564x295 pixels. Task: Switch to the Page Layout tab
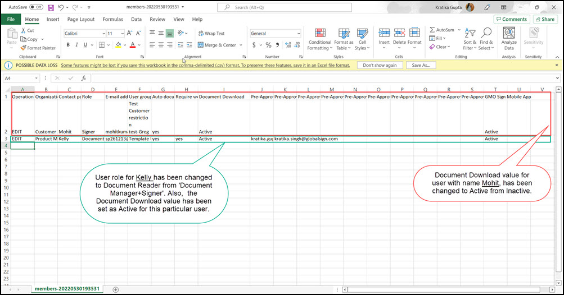[x=81, y=20]
